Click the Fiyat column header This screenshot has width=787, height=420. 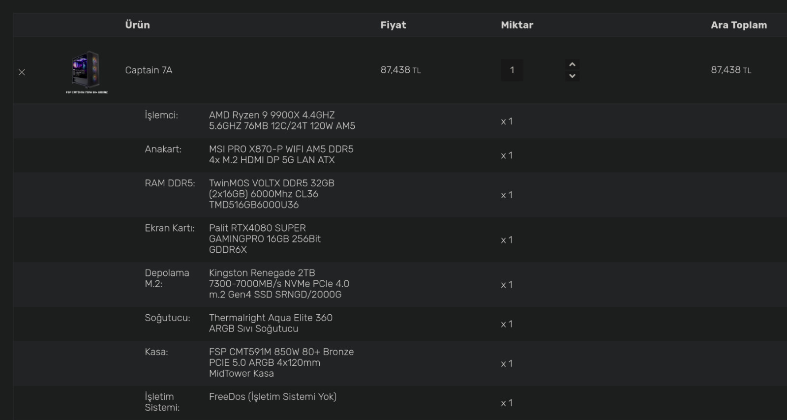pyautogui.click(x=393, y=25)
